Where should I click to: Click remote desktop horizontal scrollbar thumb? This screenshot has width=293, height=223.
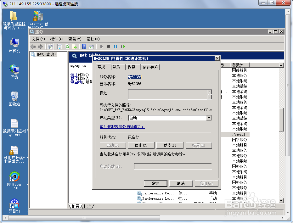point(84,218)
